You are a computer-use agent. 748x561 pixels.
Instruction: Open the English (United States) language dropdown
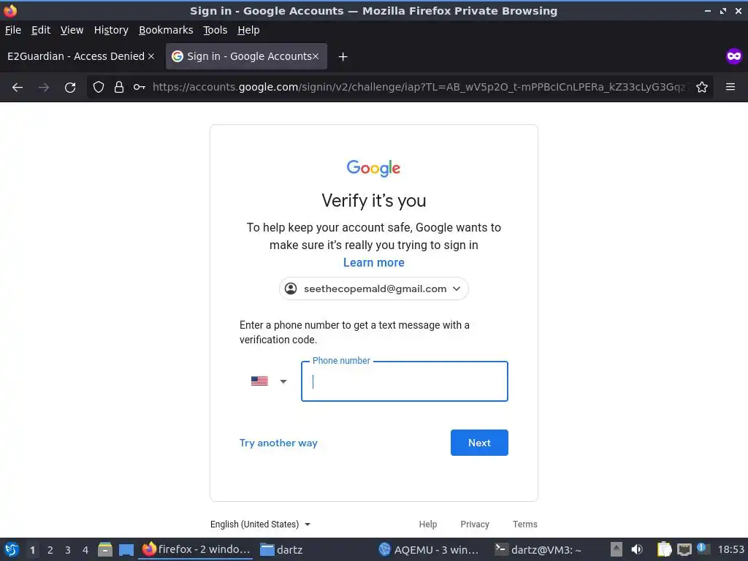coord(260,524)
